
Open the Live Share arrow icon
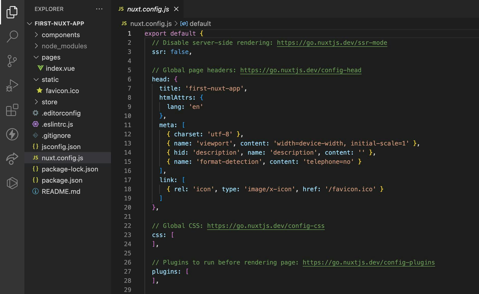click(x=12, y=159)
